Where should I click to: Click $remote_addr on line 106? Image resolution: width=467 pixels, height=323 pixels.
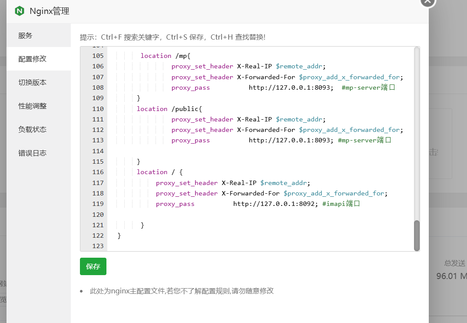pos(299,66)
